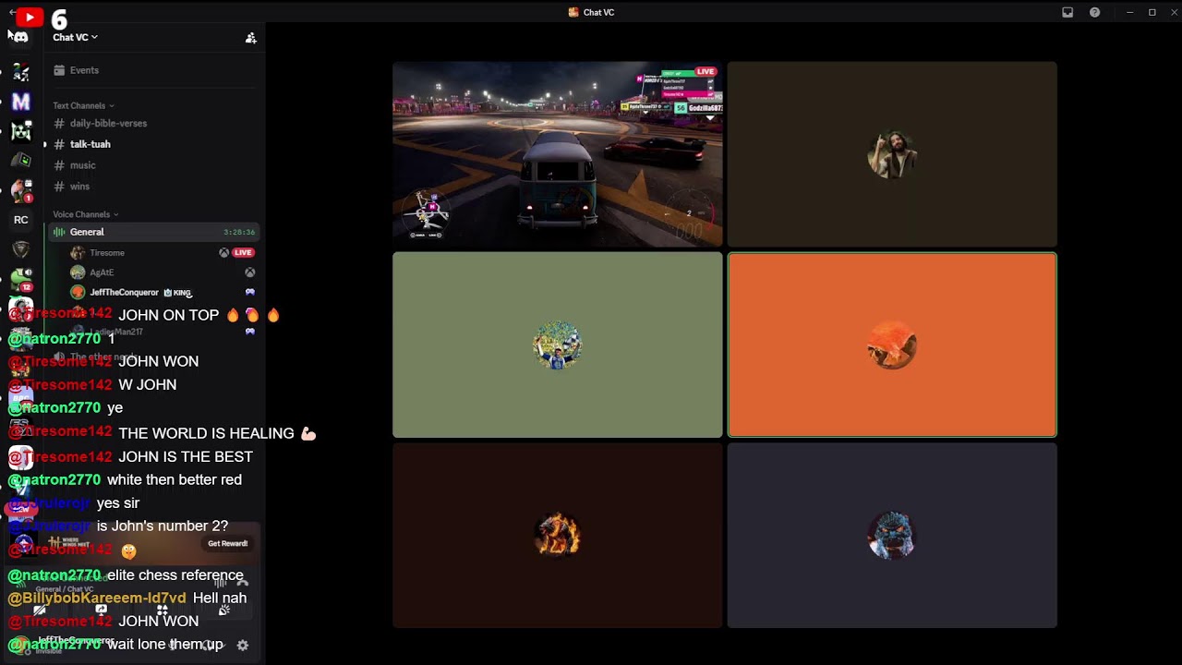1182x665 pixels.
Task: Open the soundboard panel
Action: click(x=223, y=611)
